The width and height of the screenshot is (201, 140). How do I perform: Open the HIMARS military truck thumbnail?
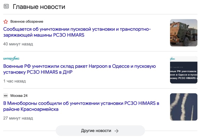pyautogui.click(x=183, y=33)
